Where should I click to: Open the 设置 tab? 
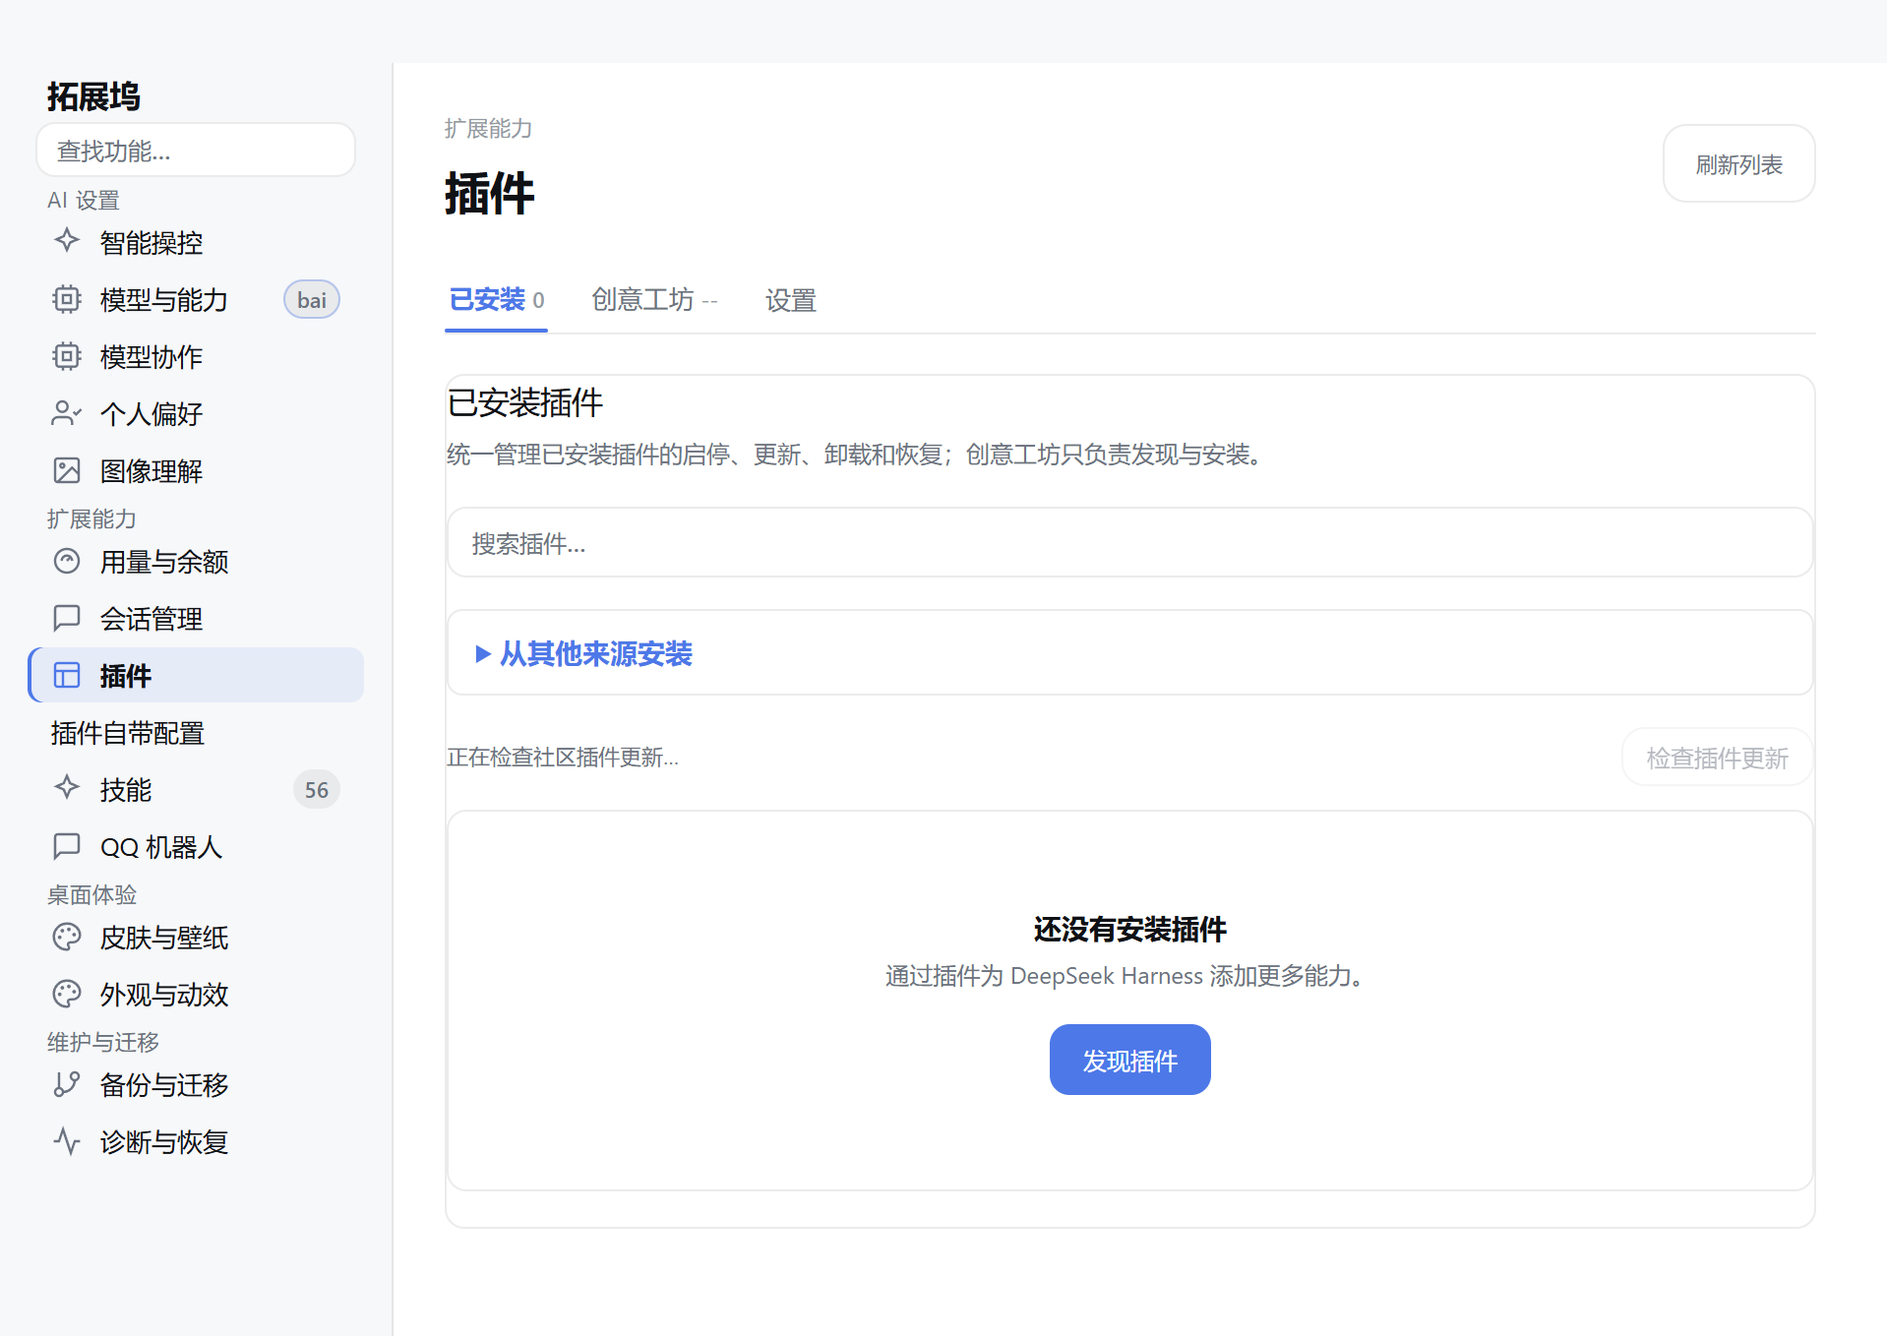coord(791,300)
